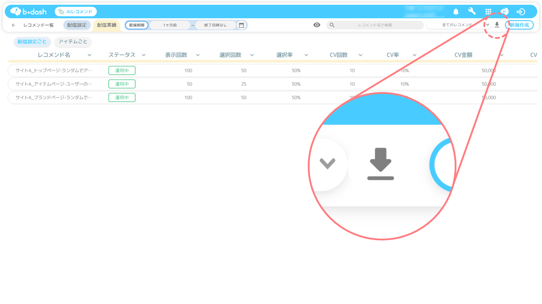Open the calendar date picker icon
This screenshot has width=542, height=304.
click(241, 25)
